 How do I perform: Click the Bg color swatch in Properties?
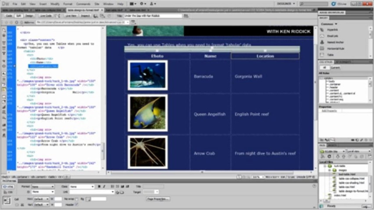coord(88,199)
